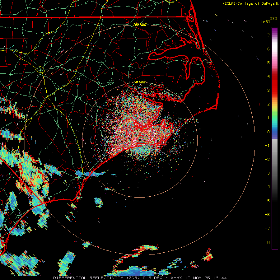Click the red band of the color bar
This screenshot has height=280, width=280.
(x=275, y=84)
